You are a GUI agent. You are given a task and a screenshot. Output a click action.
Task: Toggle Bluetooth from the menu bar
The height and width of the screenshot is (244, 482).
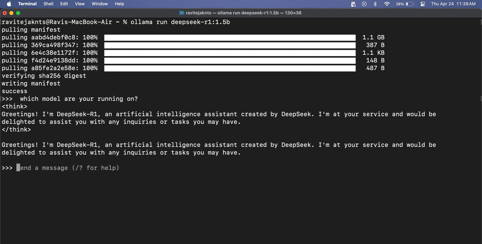coord(375,4)
